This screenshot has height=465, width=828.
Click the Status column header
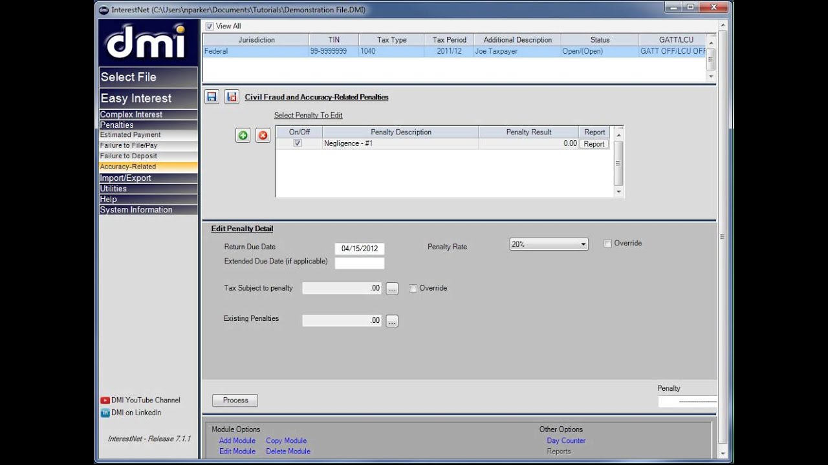coord(600,40)
